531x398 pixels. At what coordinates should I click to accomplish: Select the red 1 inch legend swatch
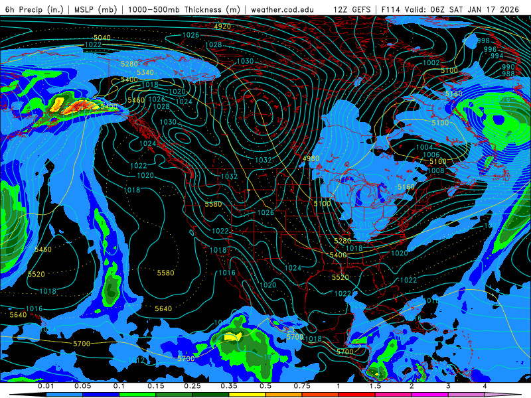tap(357, 395)
